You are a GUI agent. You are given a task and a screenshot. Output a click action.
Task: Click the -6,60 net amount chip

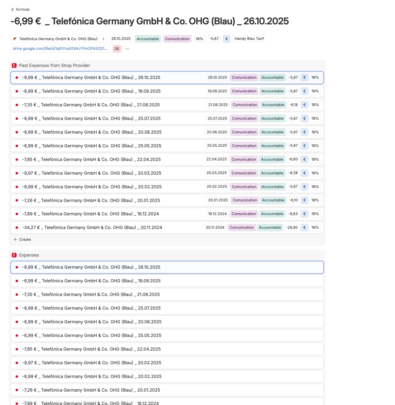point(293,159)
